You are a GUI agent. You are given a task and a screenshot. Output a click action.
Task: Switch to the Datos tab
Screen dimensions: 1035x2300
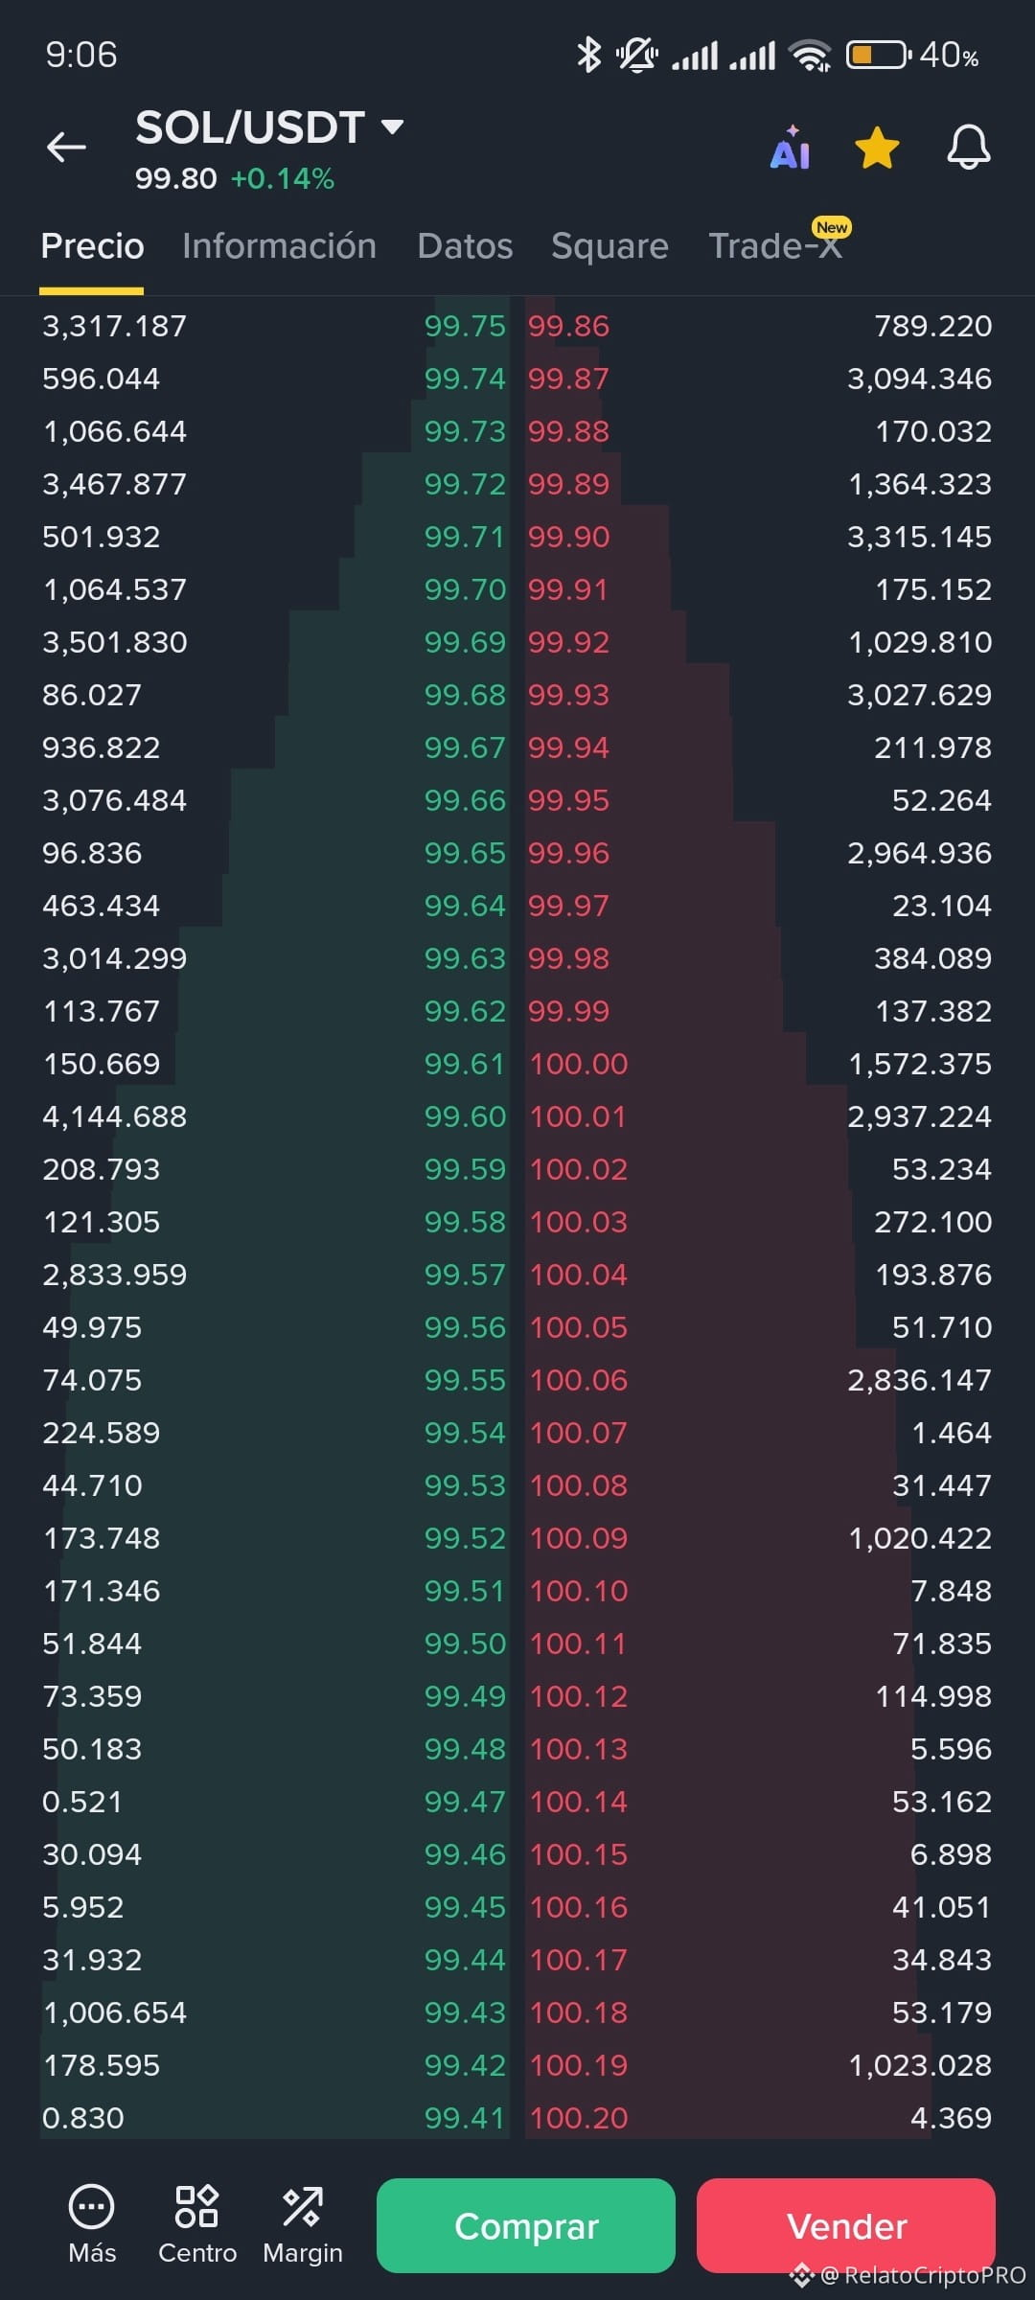tap(465, 246)
